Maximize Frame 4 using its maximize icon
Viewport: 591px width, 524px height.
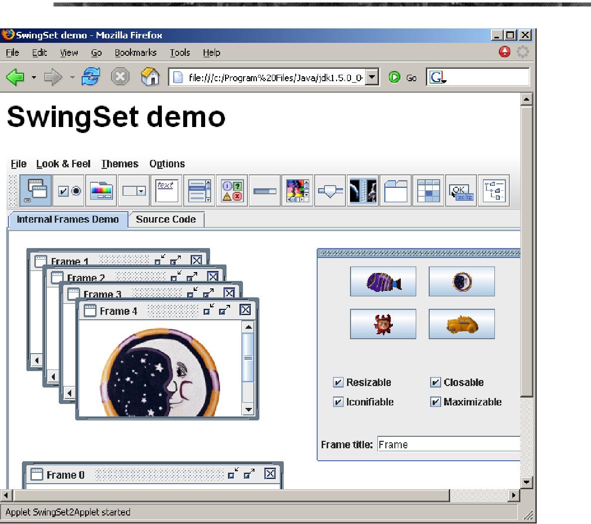point(225,310)
